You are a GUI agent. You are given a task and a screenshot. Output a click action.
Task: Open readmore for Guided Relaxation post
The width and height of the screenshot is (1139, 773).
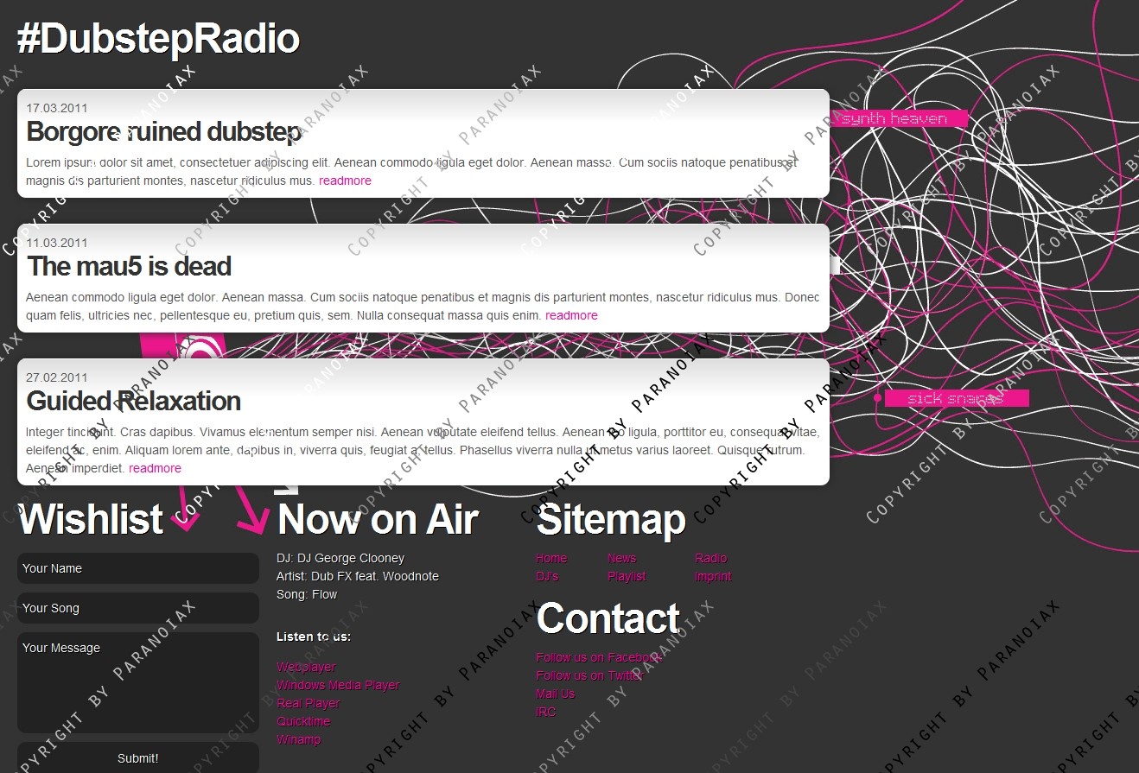pos(155,468)
